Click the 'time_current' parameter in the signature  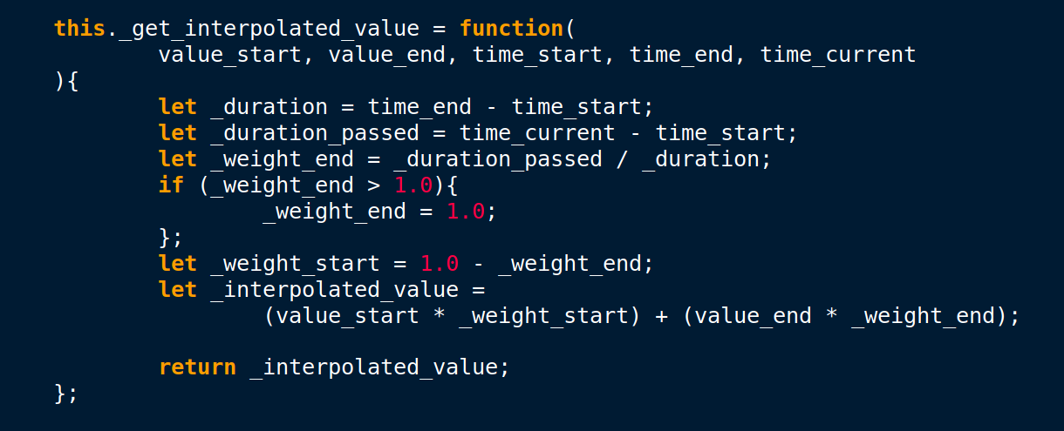pyautogui.click(x=839, y=55)
